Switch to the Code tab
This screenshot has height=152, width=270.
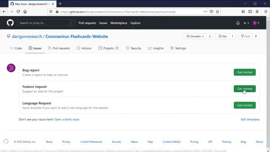coord(16,48)
